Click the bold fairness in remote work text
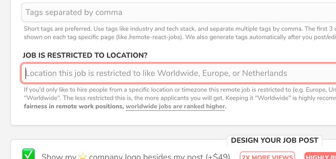Screen dimensions: 336x159 (x=74, y=106)
